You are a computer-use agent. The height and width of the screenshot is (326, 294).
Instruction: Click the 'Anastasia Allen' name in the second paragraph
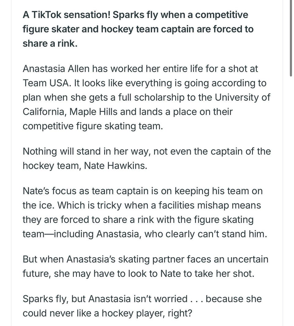pyautogui.click(x=56, y=69)
